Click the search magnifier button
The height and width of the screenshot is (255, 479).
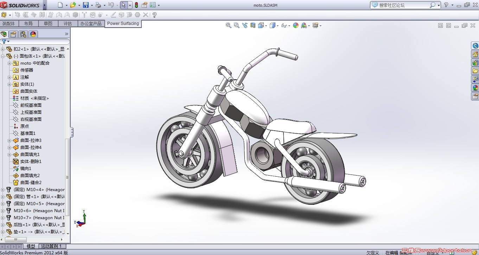[432, 5]
